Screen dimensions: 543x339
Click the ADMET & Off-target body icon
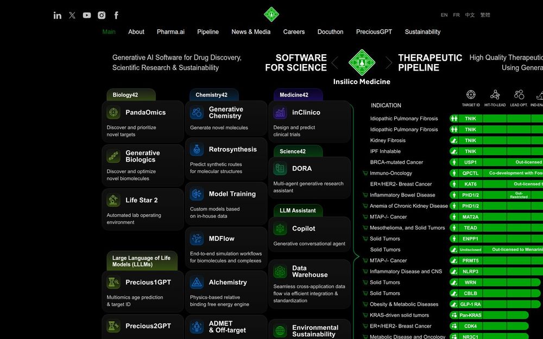point(196,328)
